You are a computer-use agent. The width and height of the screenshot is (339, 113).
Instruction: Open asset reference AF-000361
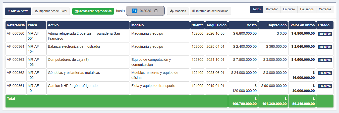pyautogui.click(x=16, y=86)
